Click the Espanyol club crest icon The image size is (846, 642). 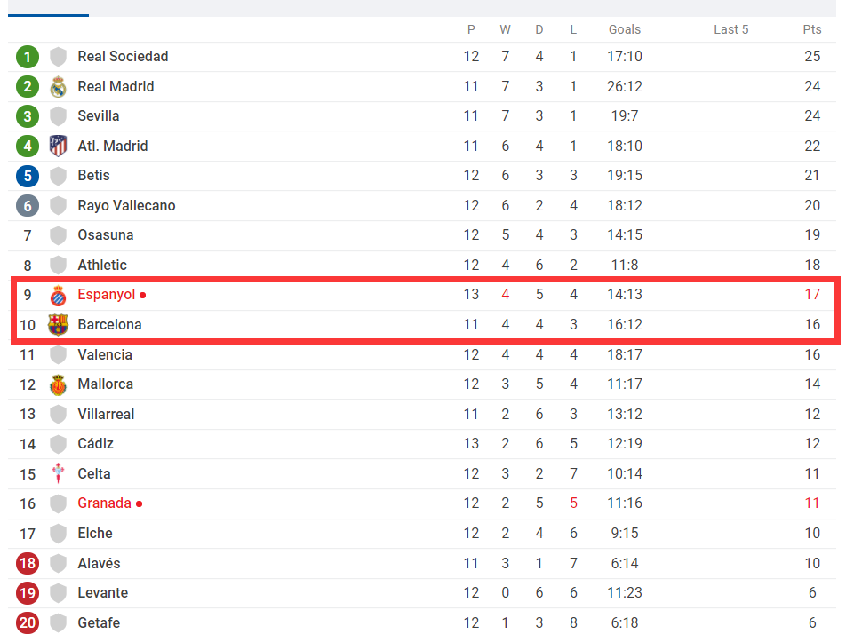pos(59,296)
